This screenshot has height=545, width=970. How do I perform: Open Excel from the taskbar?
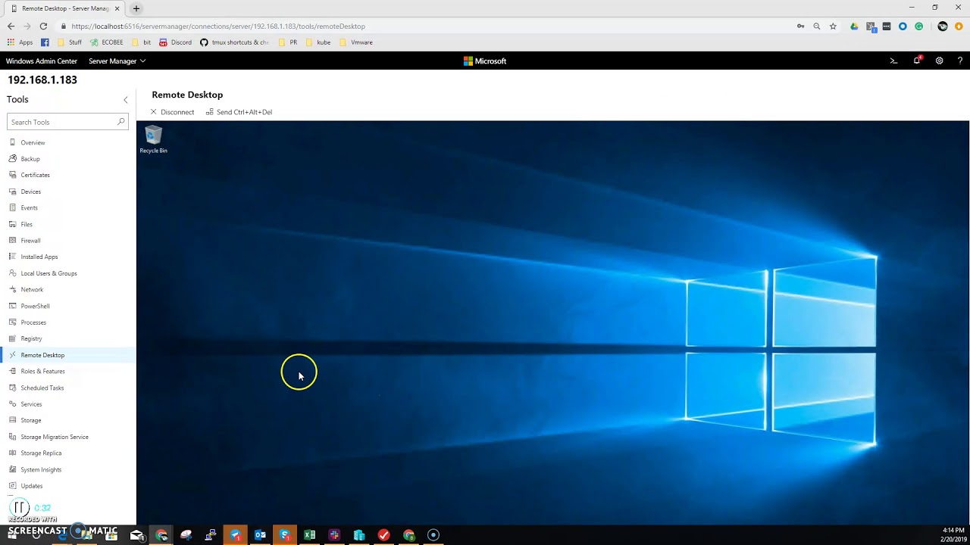coord(309,535)
